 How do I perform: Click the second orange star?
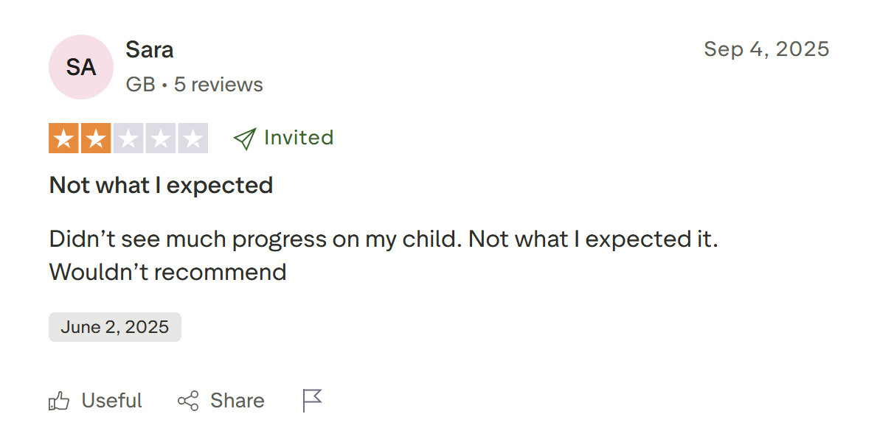coord(96,138)
